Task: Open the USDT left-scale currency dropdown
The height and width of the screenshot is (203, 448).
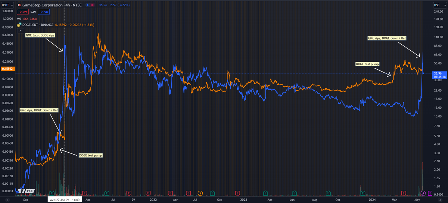Action: coord(7,5)
